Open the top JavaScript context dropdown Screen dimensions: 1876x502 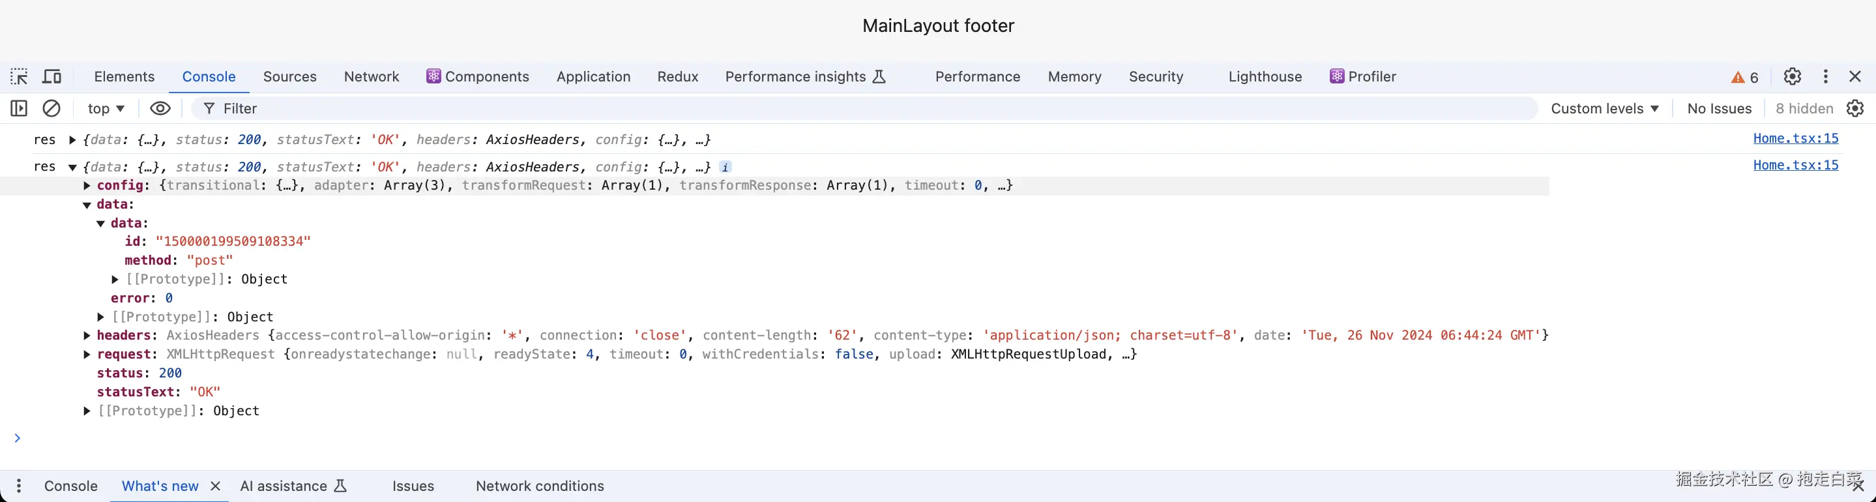(x=106, y=109)
